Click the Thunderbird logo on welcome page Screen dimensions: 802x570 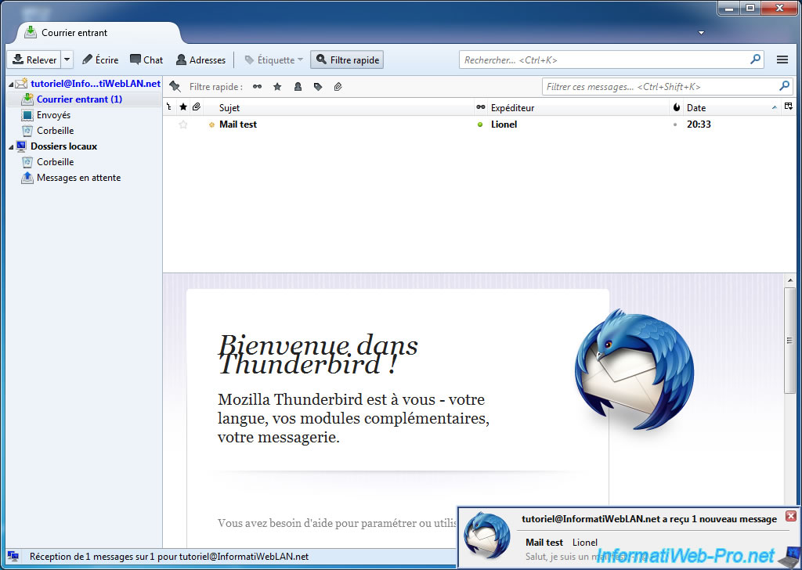(x=634, y=370)
